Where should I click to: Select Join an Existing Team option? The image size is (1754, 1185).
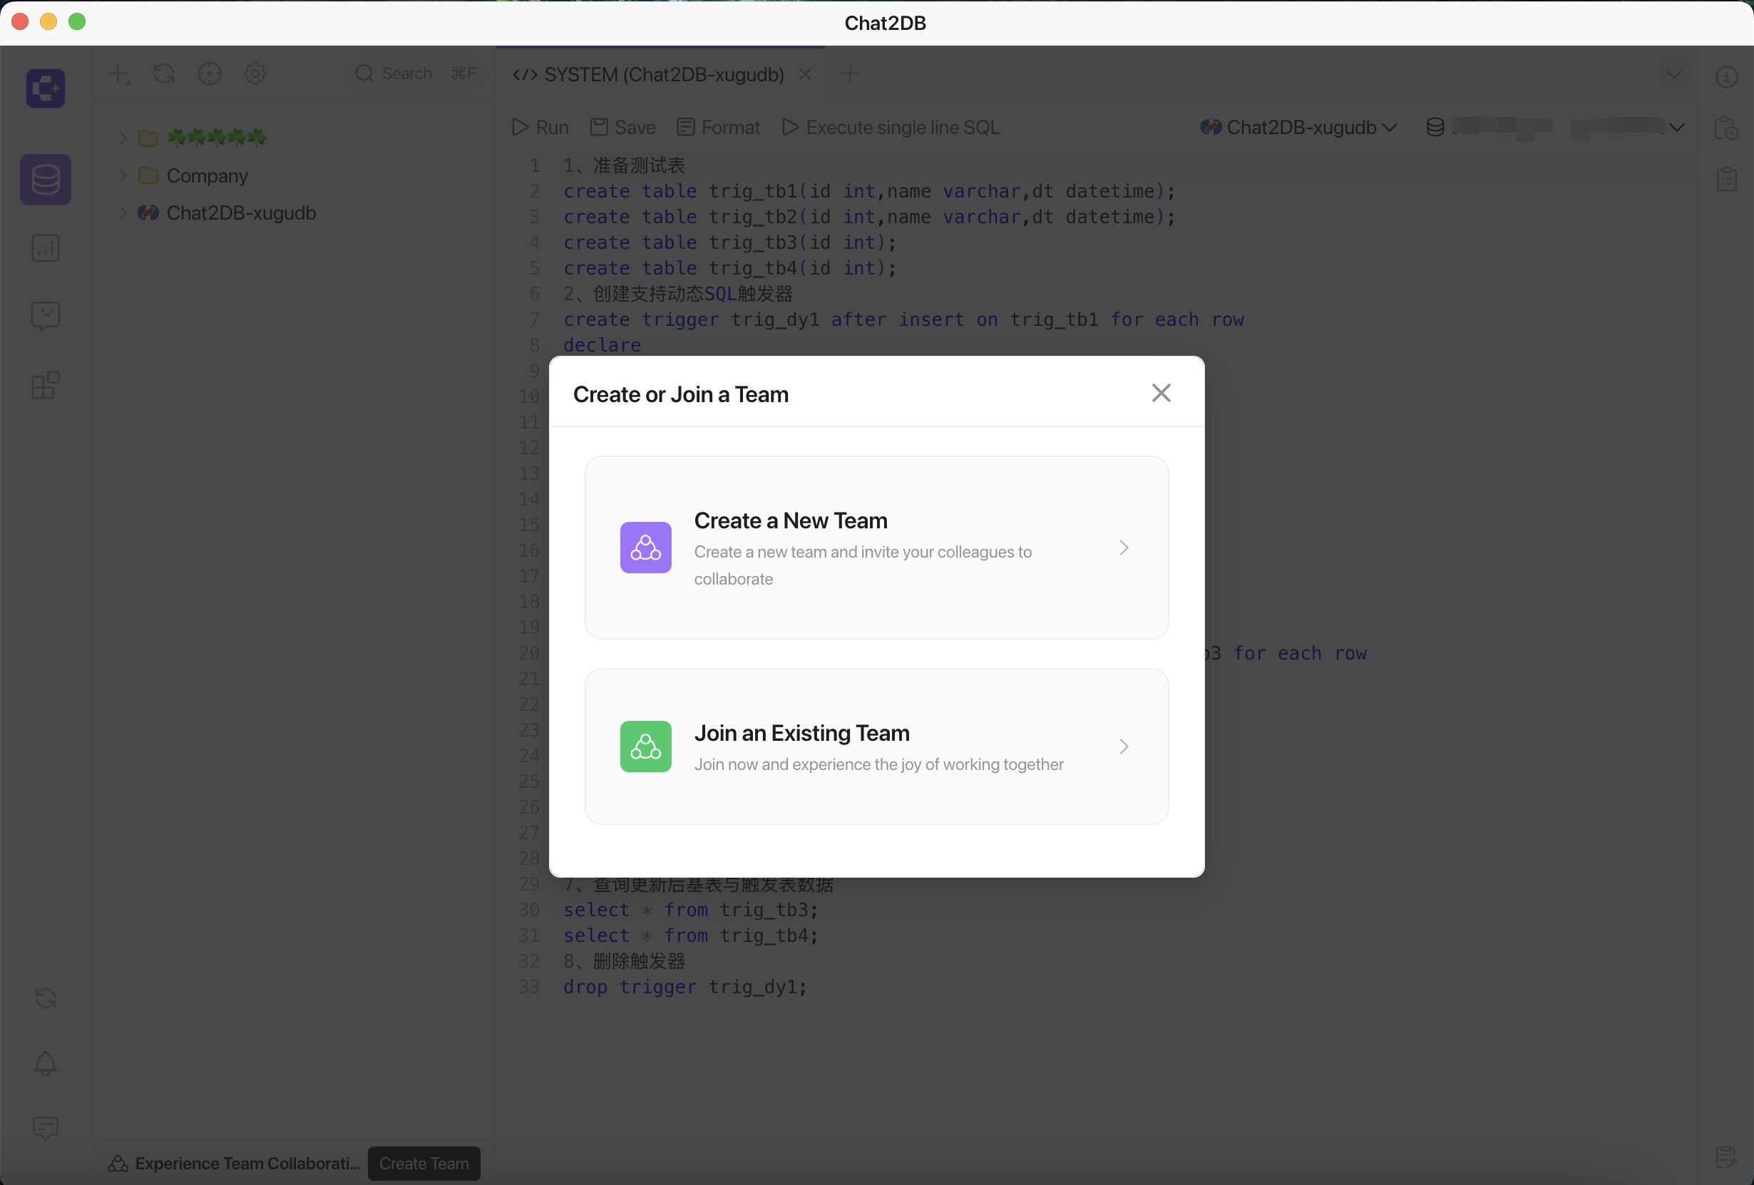point(876,747)
